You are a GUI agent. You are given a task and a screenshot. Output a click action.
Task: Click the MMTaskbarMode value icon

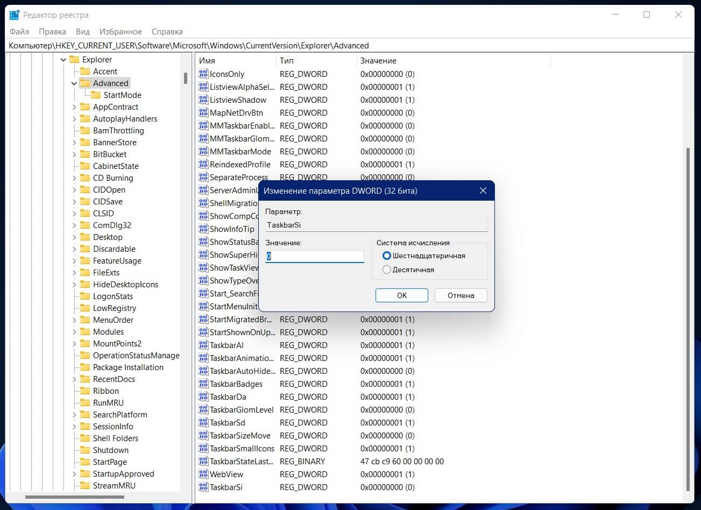point(203,151)
